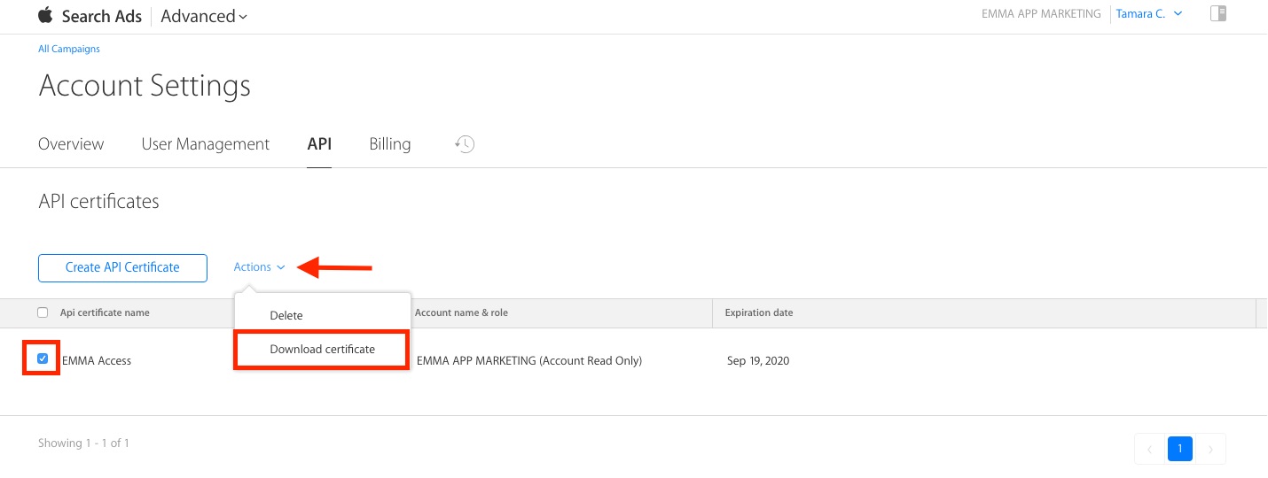The height and width of the screenshot is (478, 1268).
Task: Open the side panel documentation icon
Action: pos(1217,13)
